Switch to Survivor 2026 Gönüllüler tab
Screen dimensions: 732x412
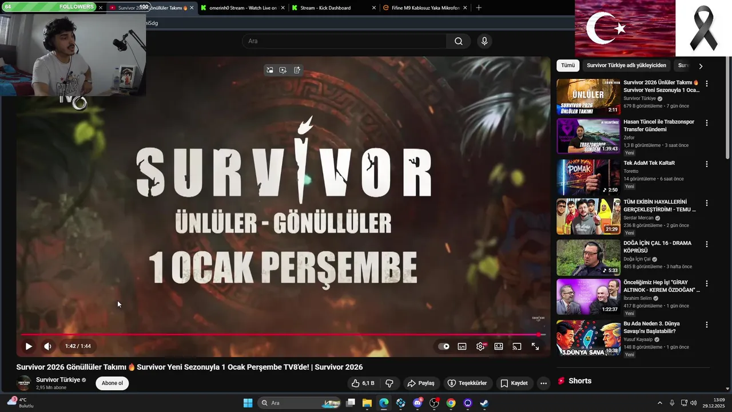coord(152,8)
